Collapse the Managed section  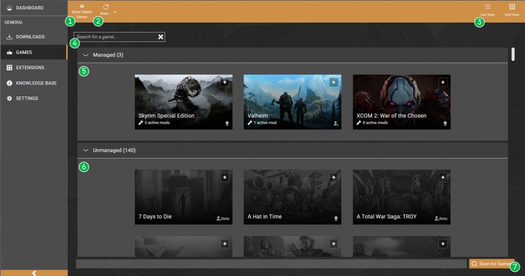86,55
